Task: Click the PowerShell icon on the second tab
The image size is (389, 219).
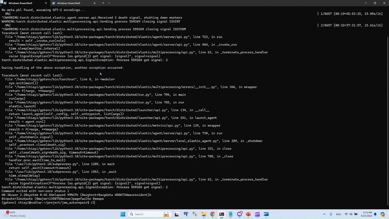Action: [53, 3]
